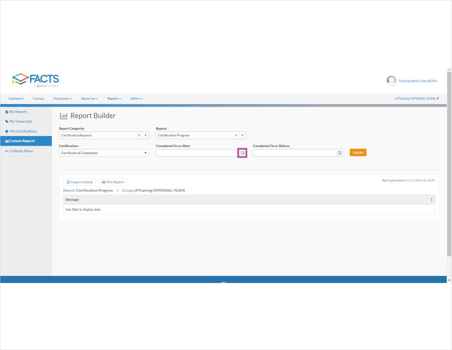Go to Courses
The image size is (452, 350).
38,98
